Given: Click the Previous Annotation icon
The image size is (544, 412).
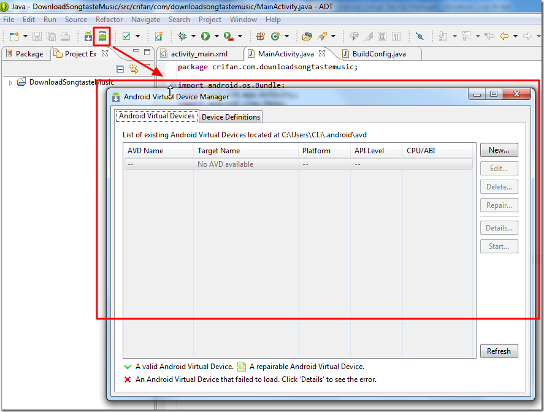Looking at the screenshot, I should tap(466, 36).
